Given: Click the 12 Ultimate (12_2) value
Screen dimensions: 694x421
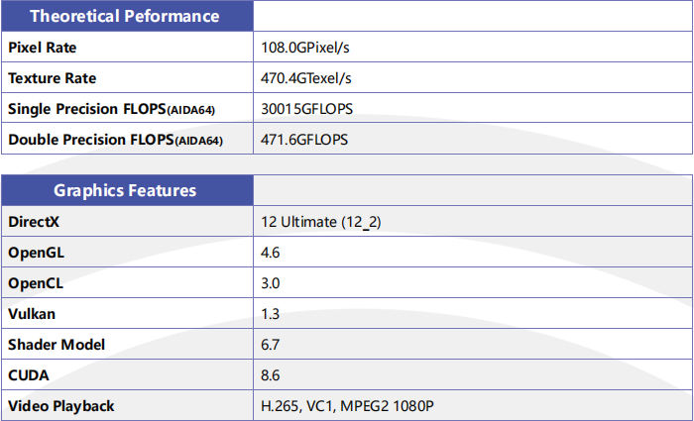Looking at the screenshot, I should pos(321,222).
